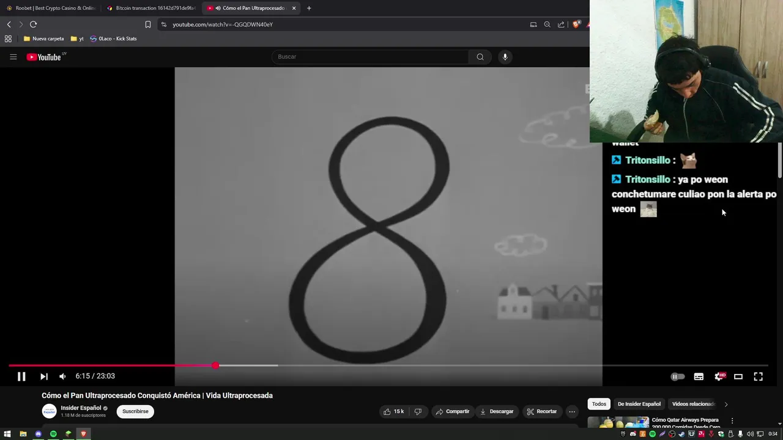This screenshot has width=783, height=440.
Task: Open the 0Laco - Kick Stats bookmark
Action: 113,38
